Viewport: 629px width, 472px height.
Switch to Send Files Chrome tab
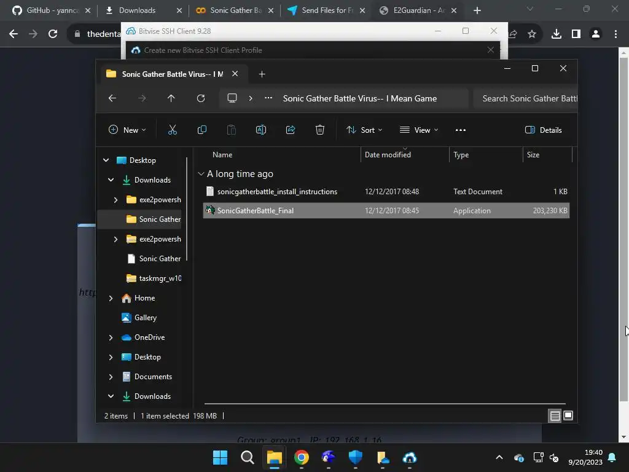click(x=326, y=10)
